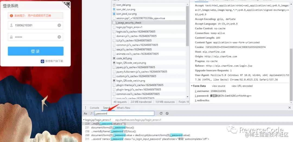Click the orange warning icon in the system prompt
This screenshot has width=293, height=142.
tap(12, 16)
